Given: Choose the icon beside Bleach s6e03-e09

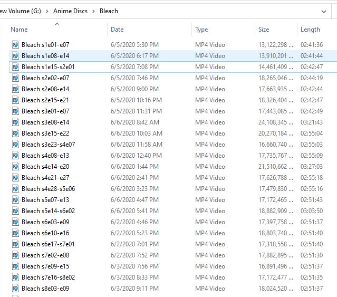Looking at the screenshot, I should pos(15,222).
